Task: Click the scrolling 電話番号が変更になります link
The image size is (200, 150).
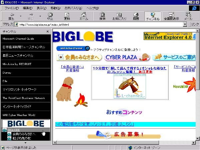Action: point(95,124)
